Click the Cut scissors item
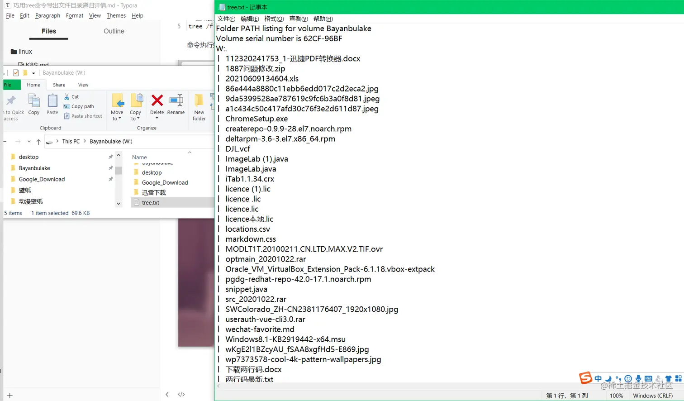This screenshot has width=684, height=401. (71, 97)
